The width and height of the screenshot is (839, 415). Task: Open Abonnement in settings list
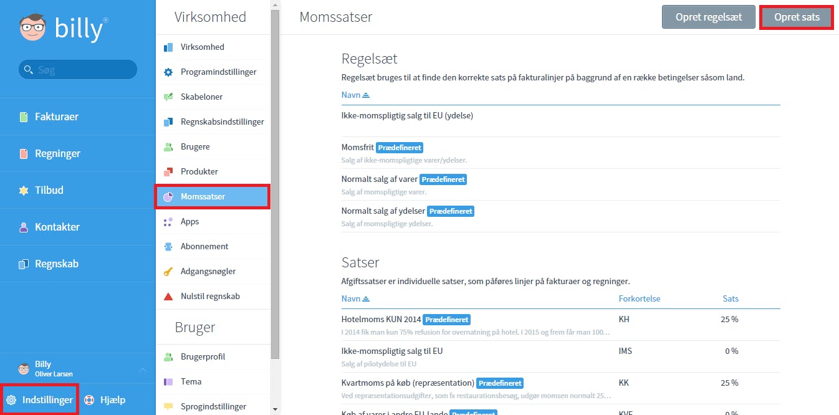(x=213, y=246)
